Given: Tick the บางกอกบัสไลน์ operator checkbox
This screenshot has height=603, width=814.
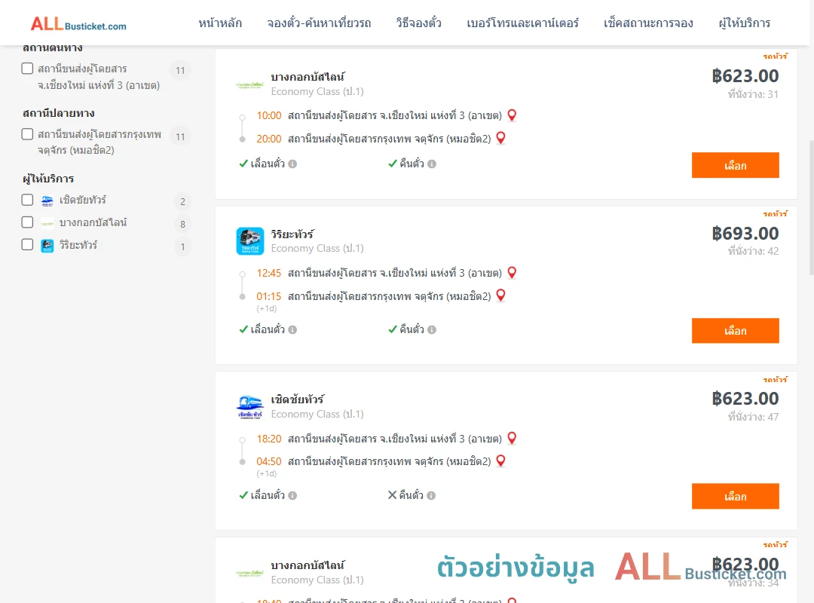Looking at the screenshot, I should click(28, 222).
